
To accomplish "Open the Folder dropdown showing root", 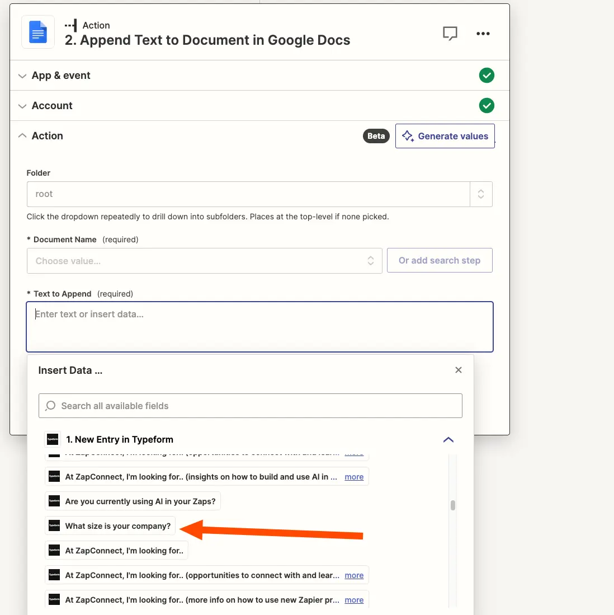I will pyautogui.click(x=259, y=194).
